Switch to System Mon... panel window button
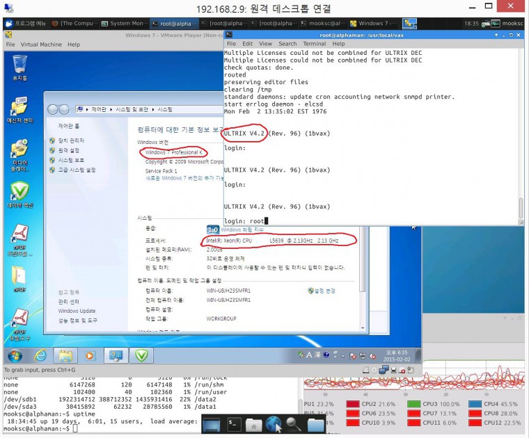The image size is (529, 438). [124, 23]
